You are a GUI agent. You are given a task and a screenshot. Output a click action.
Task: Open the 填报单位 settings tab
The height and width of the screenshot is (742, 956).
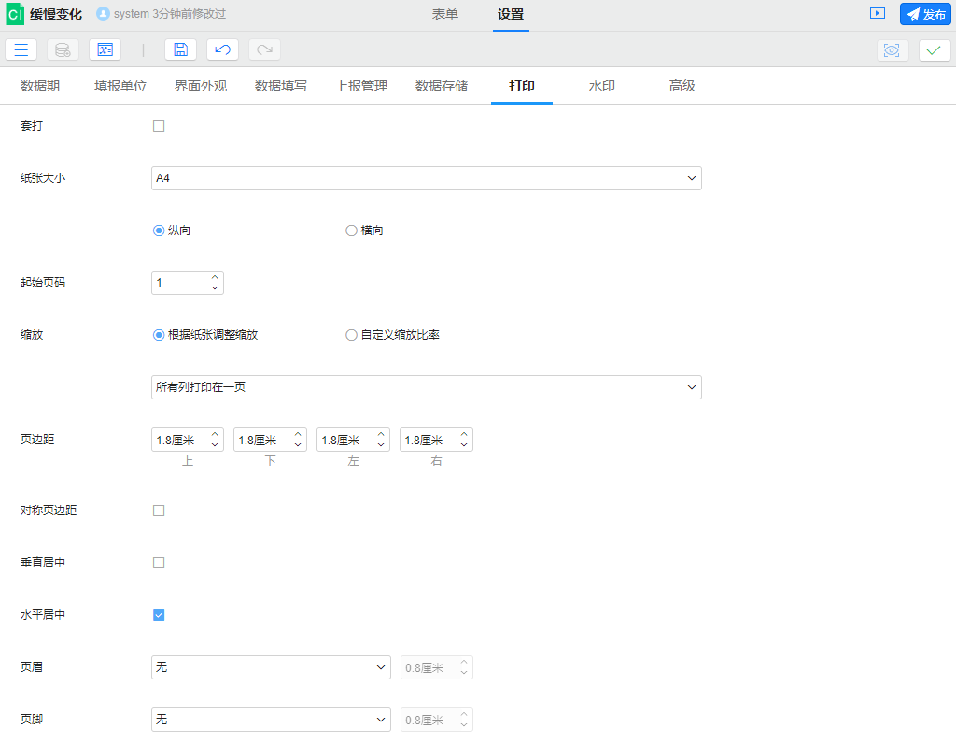point(120,86)
